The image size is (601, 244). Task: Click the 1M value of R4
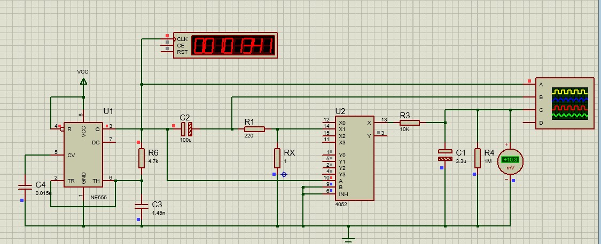tap(488, 161)
